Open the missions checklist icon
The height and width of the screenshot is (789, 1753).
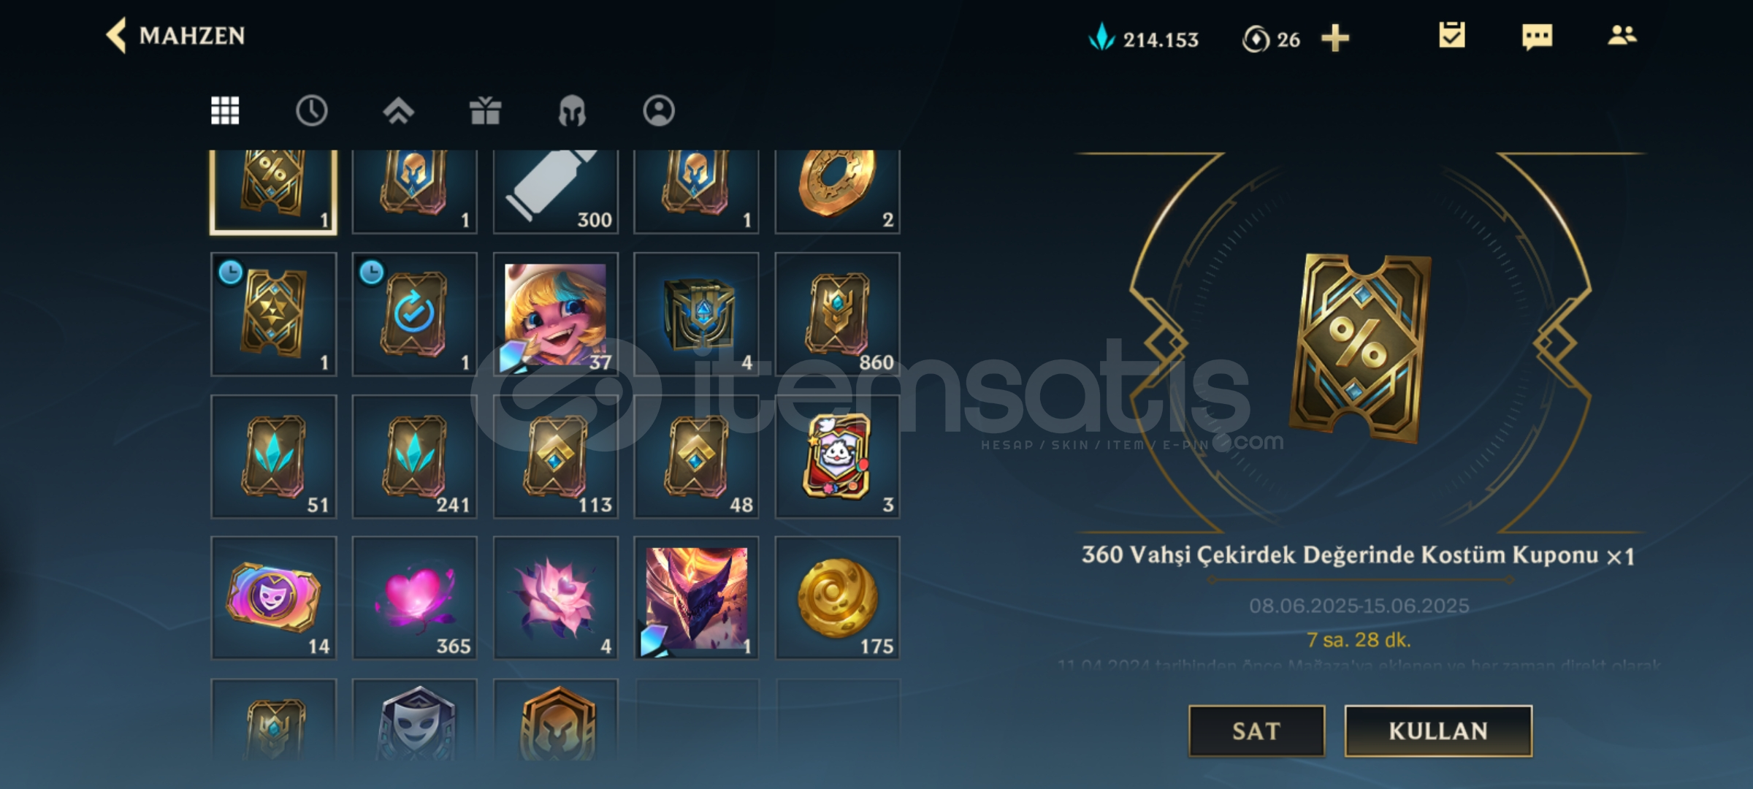coord(1451,35)
